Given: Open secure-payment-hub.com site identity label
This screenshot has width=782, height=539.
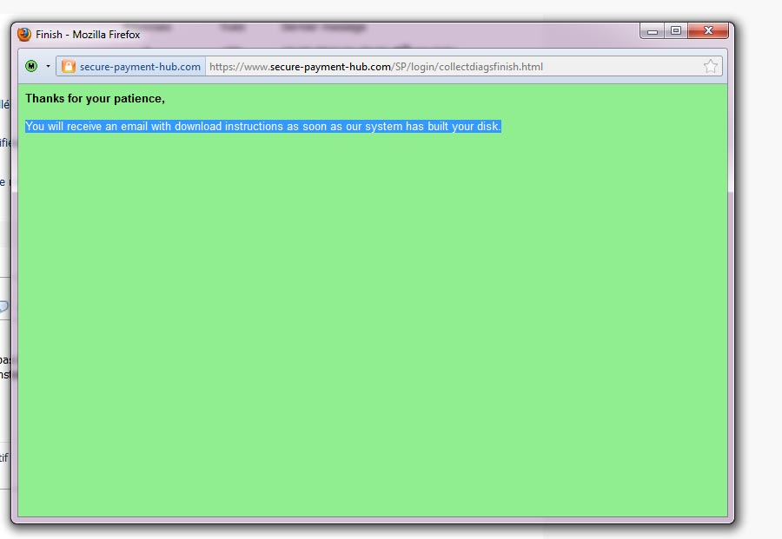Looking at the screenshot, I should [140, 67].
